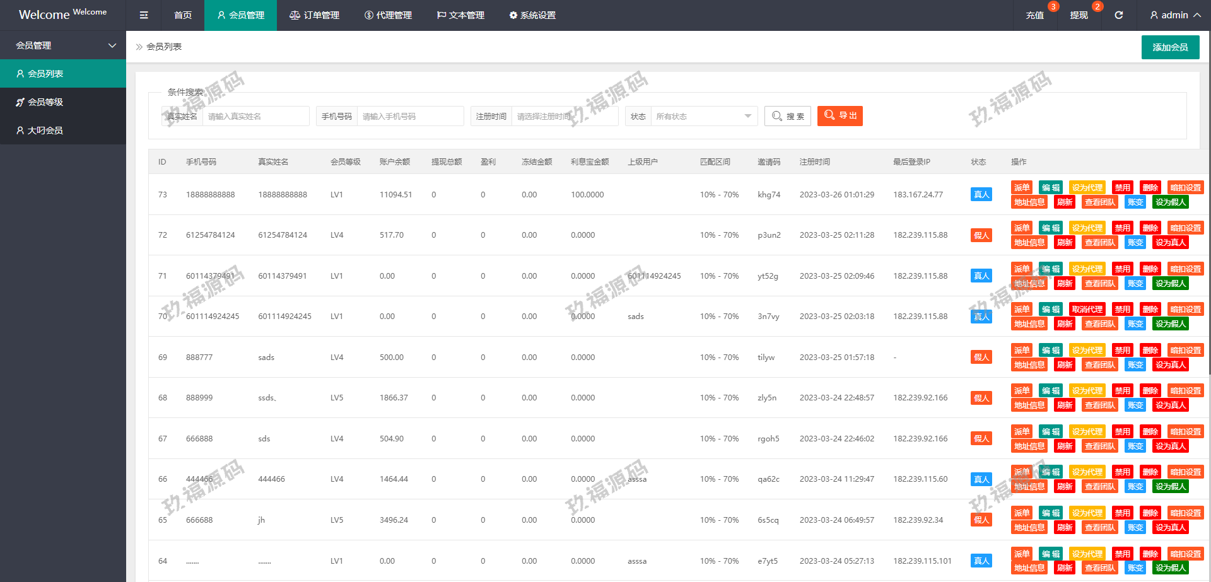Screen dimensions: 1211x582
Task: Cancel agent status via 取消代理 for member 70
Action: [1087, 310]
